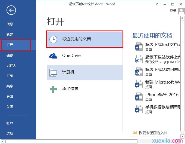Click the 登录 sign-in link
Viewport: 185px width, 144px height.
(173, 11)
